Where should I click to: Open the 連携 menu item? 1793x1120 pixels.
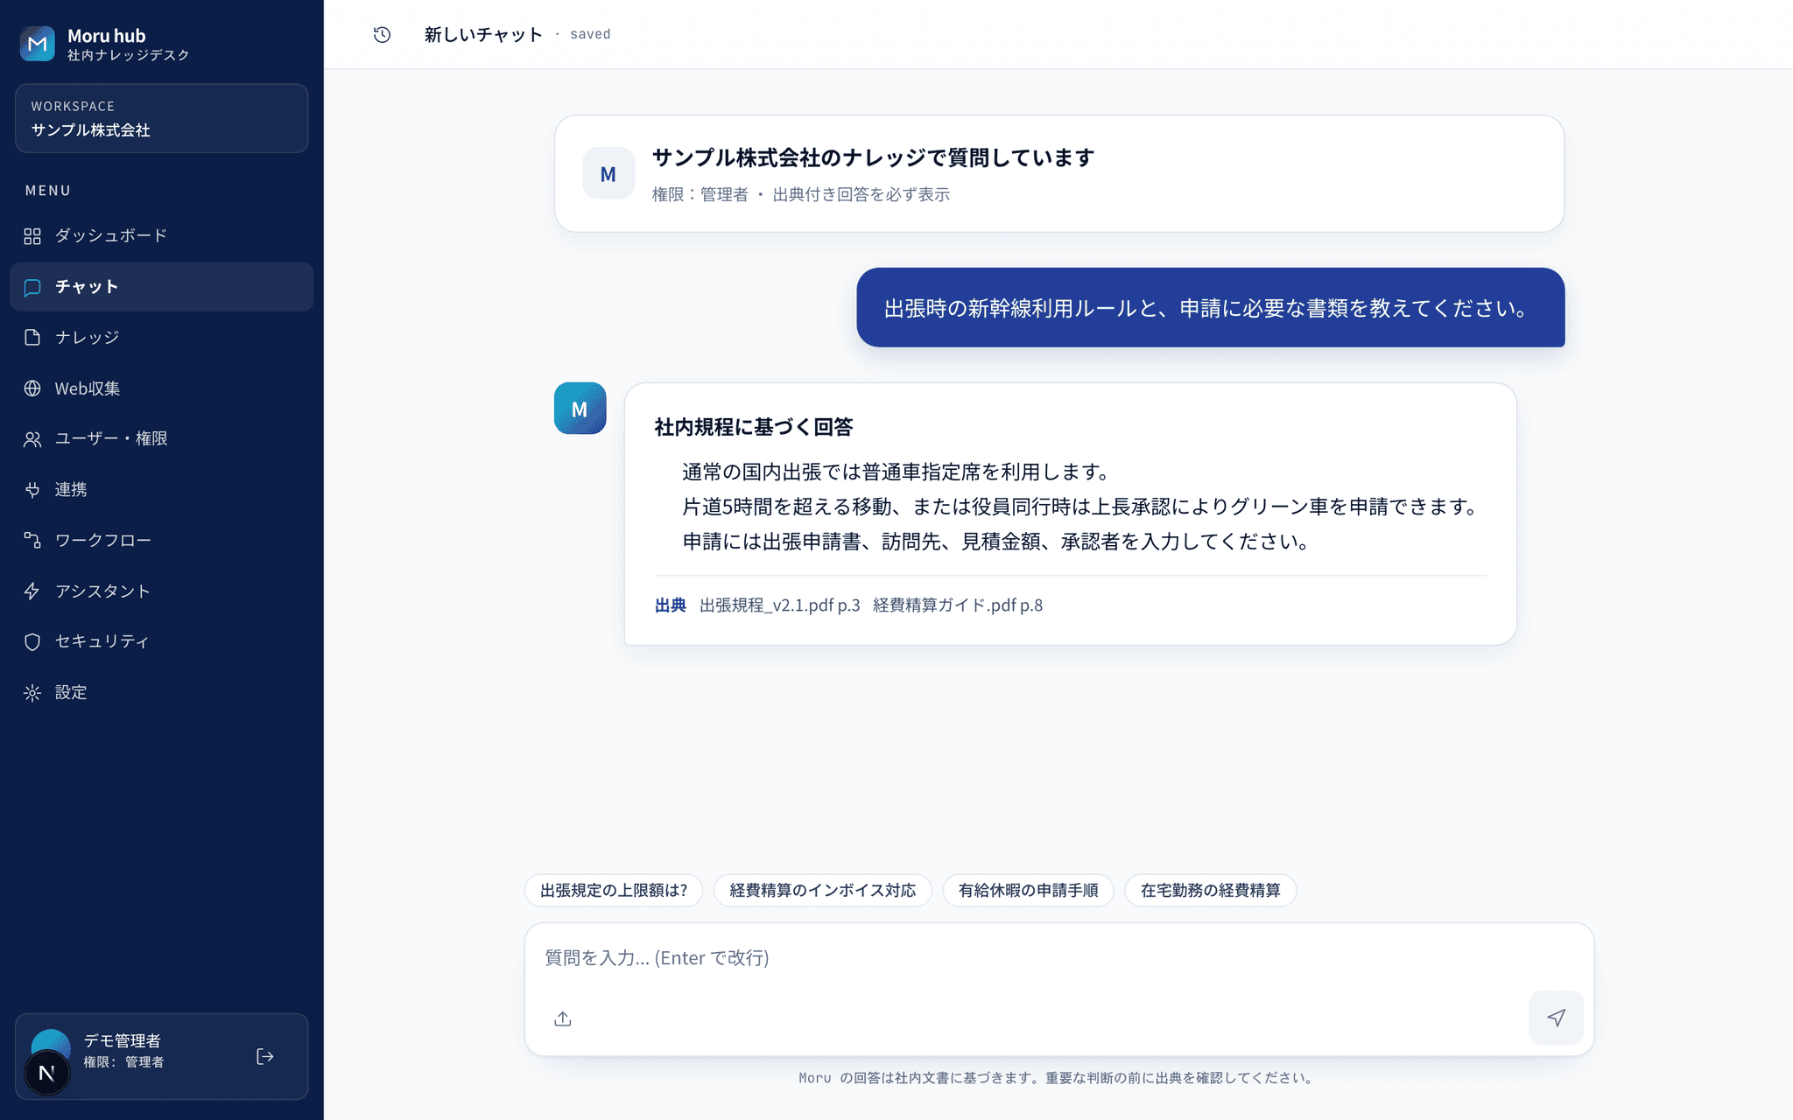pyautogui.click(x=162, y=490)
